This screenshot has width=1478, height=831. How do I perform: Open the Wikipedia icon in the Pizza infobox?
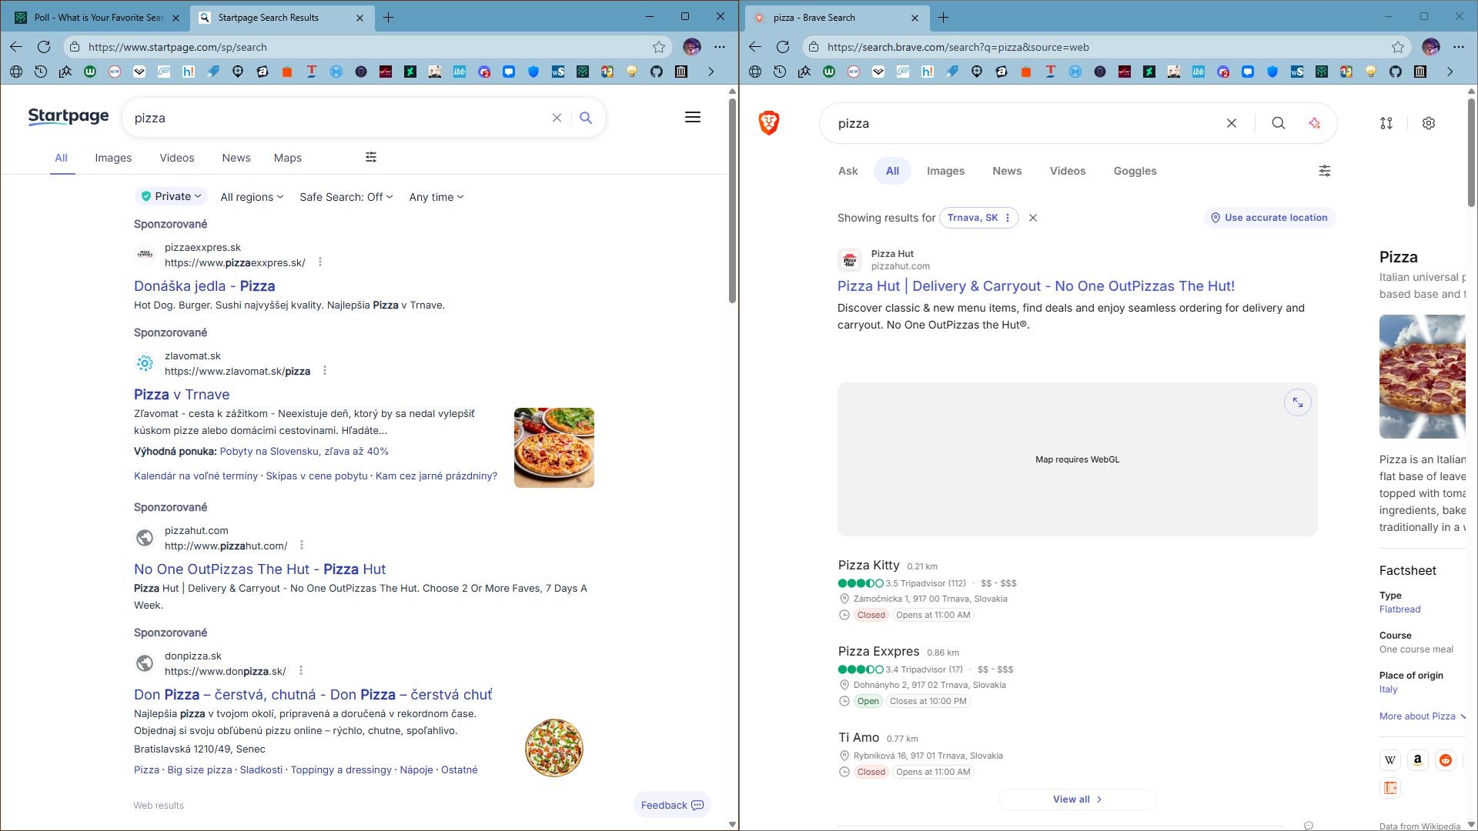pyautogui.click(x=1390, y=760)
